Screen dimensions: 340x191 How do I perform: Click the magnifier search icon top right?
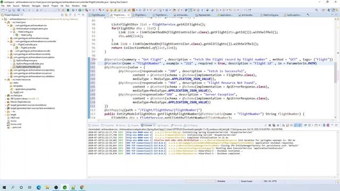tap(317, 10)
